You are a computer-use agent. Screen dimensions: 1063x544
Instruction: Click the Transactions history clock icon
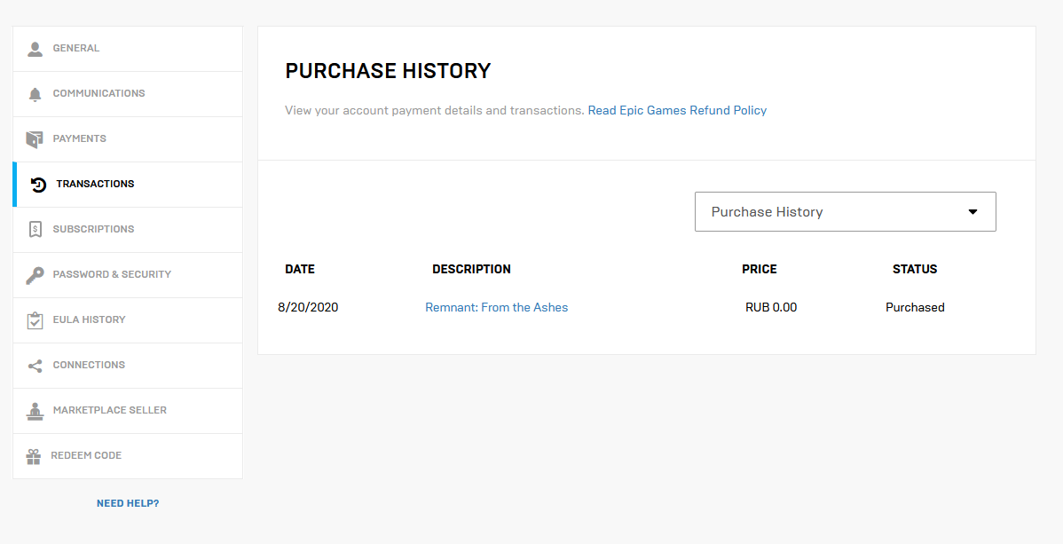(x=38, y=185)
